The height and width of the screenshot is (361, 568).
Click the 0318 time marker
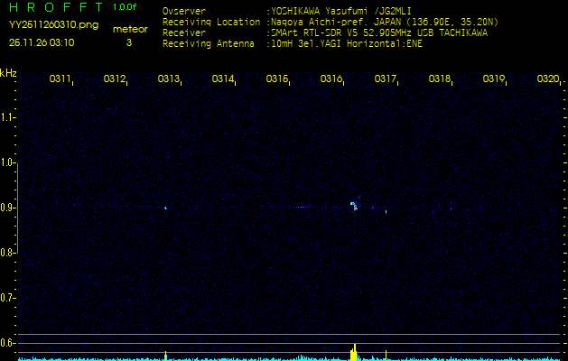[x=439, y=79]
